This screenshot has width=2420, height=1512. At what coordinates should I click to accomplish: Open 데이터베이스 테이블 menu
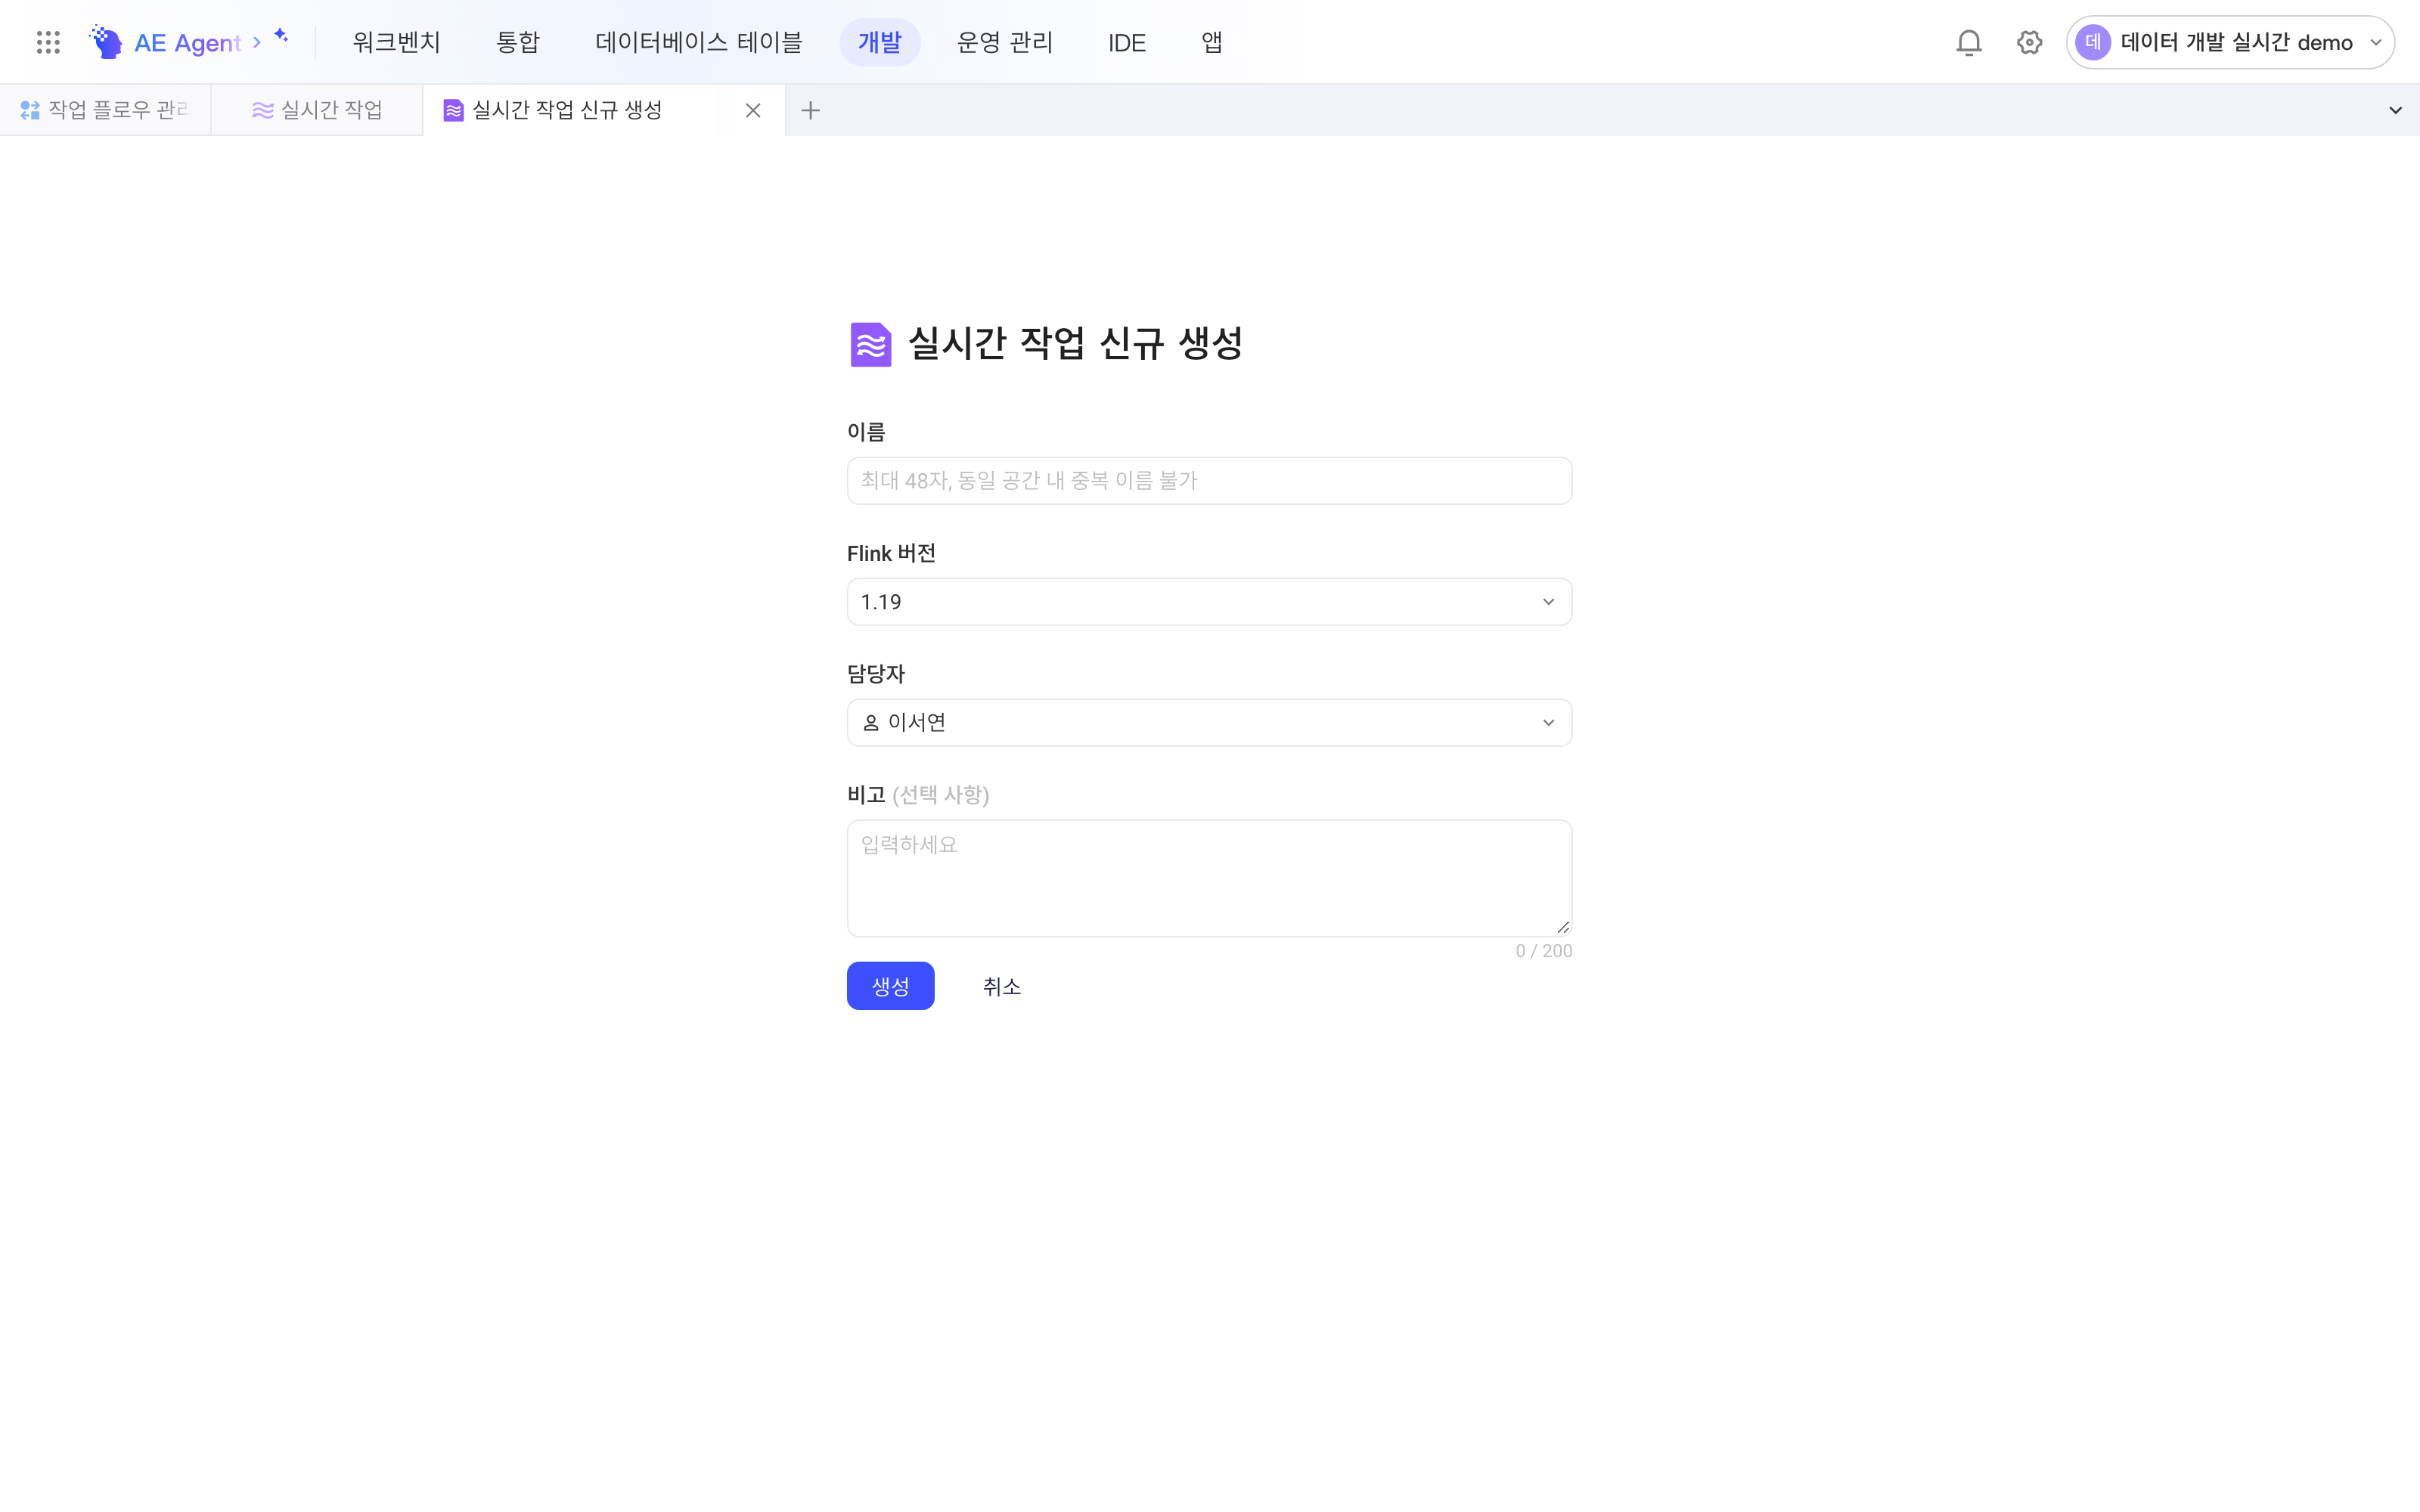tap(698, 42)
